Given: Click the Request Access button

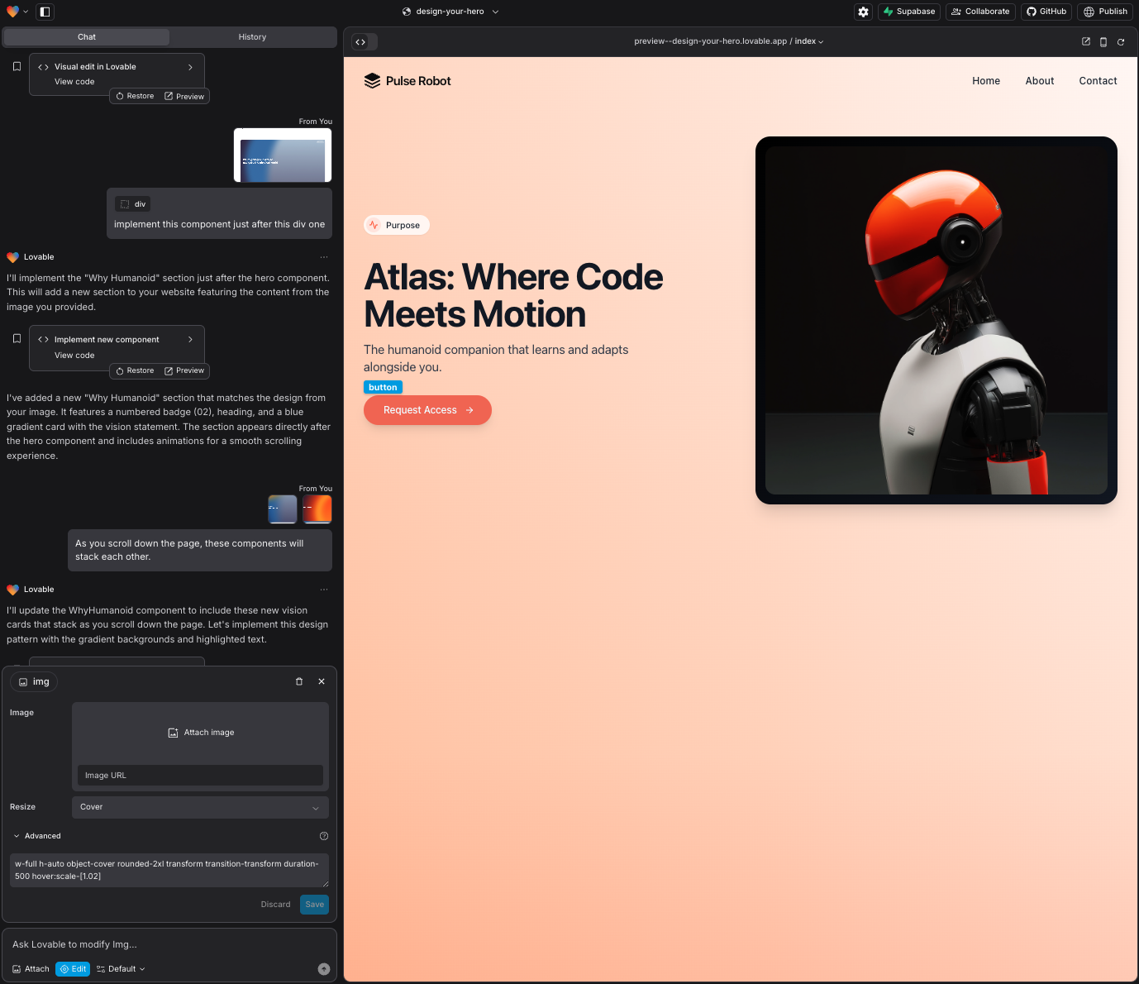Looking at the screenshot, I should (427, 410).
